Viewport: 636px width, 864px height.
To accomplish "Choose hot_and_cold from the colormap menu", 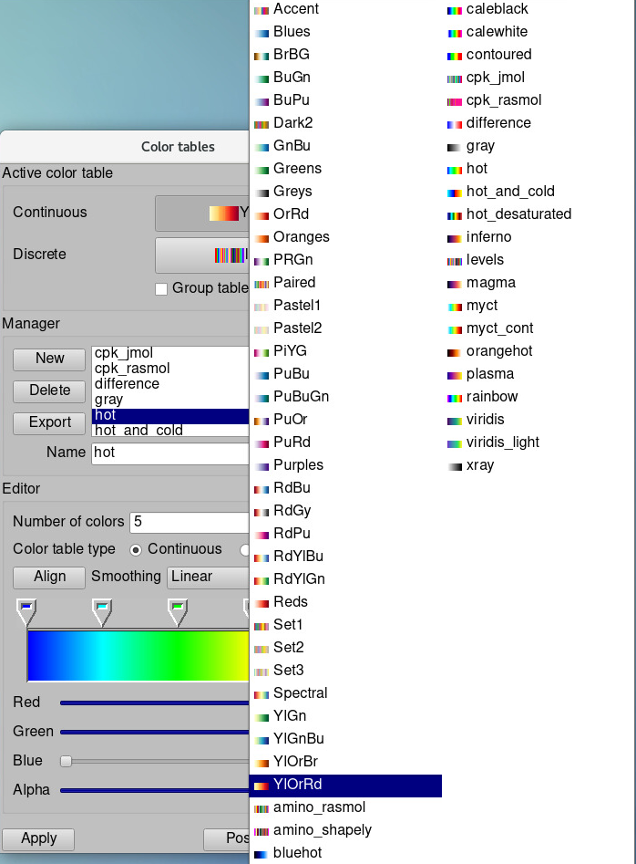I will [509, 192].
